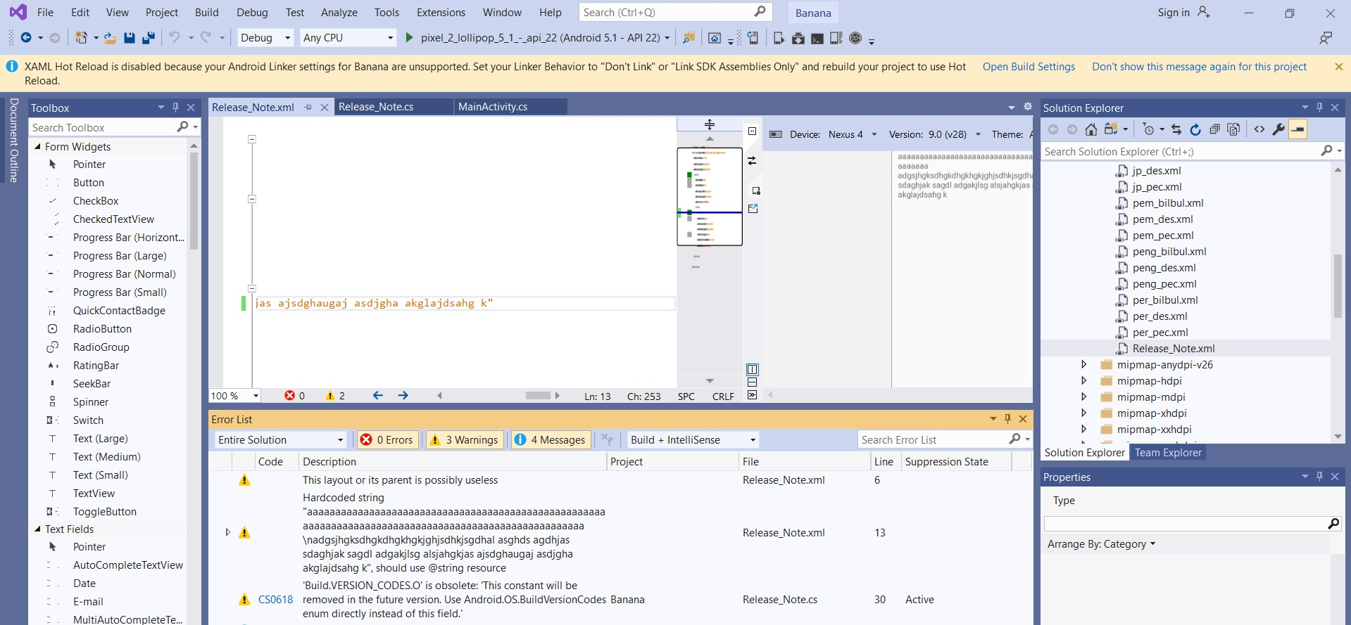Click Sync with Active Document icon
Image resolution: width=1351 pixels, height=625 pixels.
coord(1176,129)
